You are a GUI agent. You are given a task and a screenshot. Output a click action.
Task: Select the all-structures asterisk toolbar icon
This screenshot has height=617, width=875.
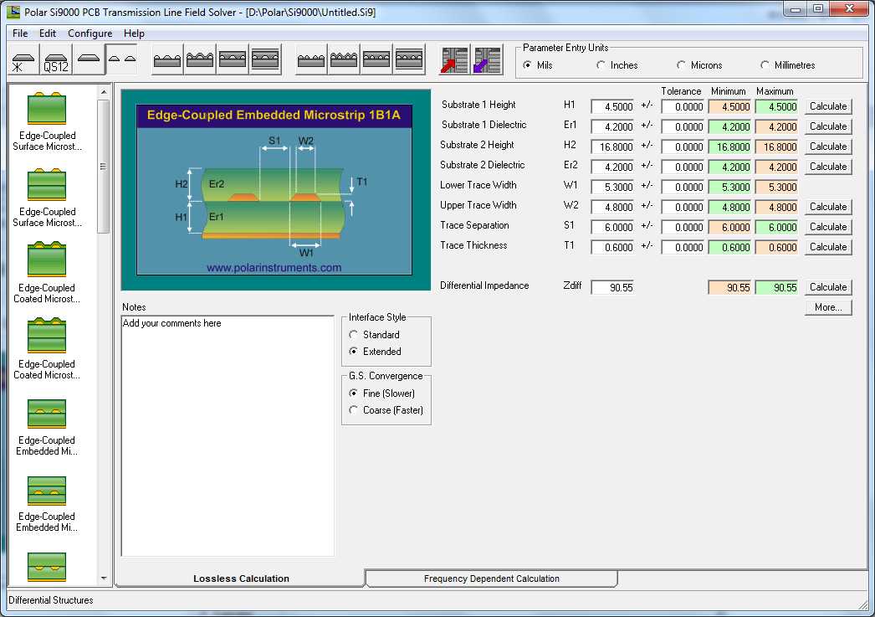coord(24,59)
